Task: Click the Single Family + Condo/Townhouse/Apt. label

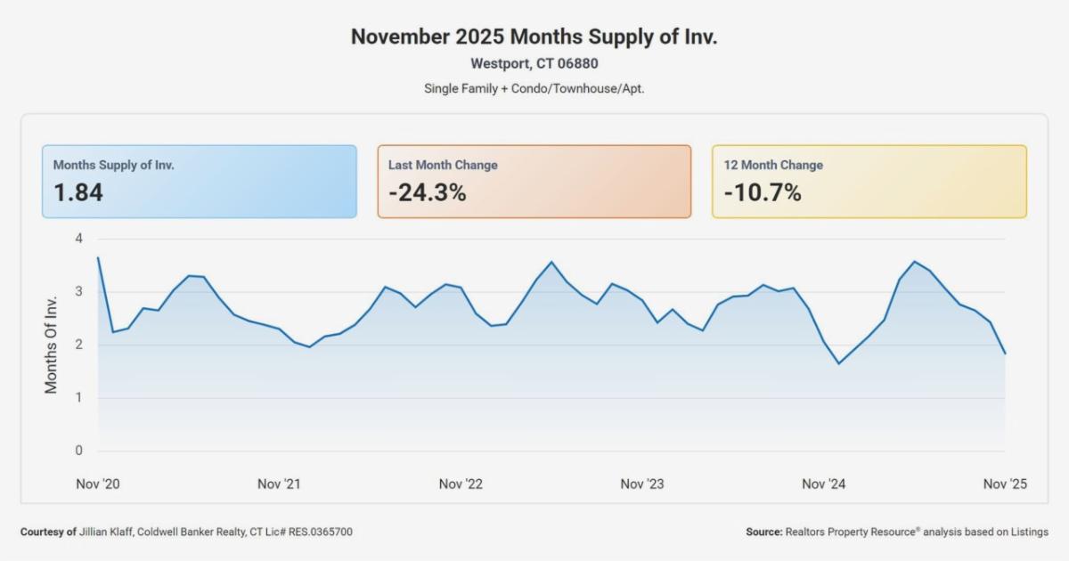Action: click(534, 89)
